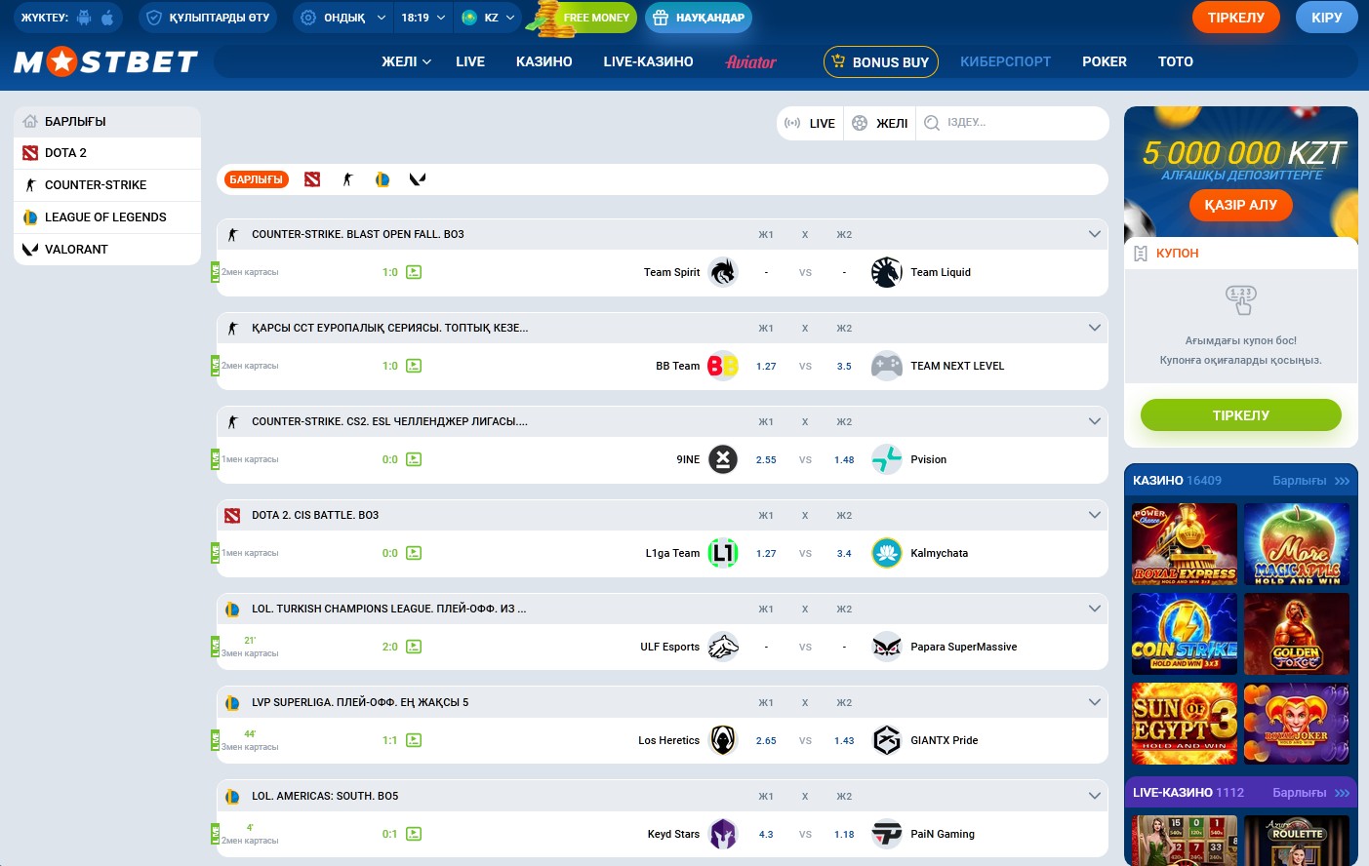Open the KZ language dropdown
The image size is (1369, 866).
coord(488,18)
